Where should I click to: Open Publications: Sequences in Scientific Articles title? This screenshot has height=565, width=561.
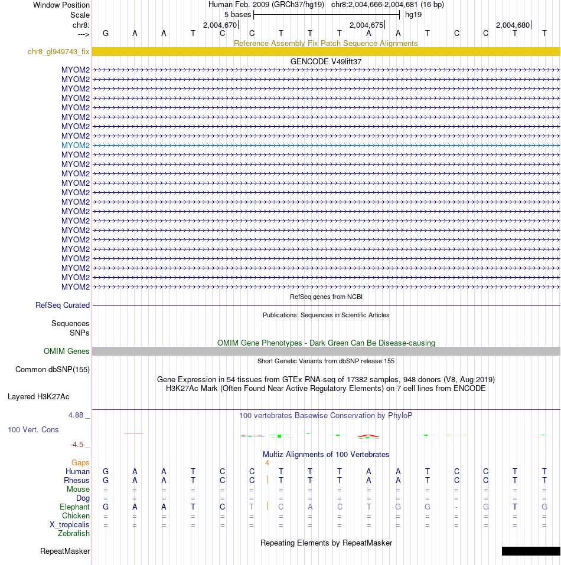tap(326, 315)
